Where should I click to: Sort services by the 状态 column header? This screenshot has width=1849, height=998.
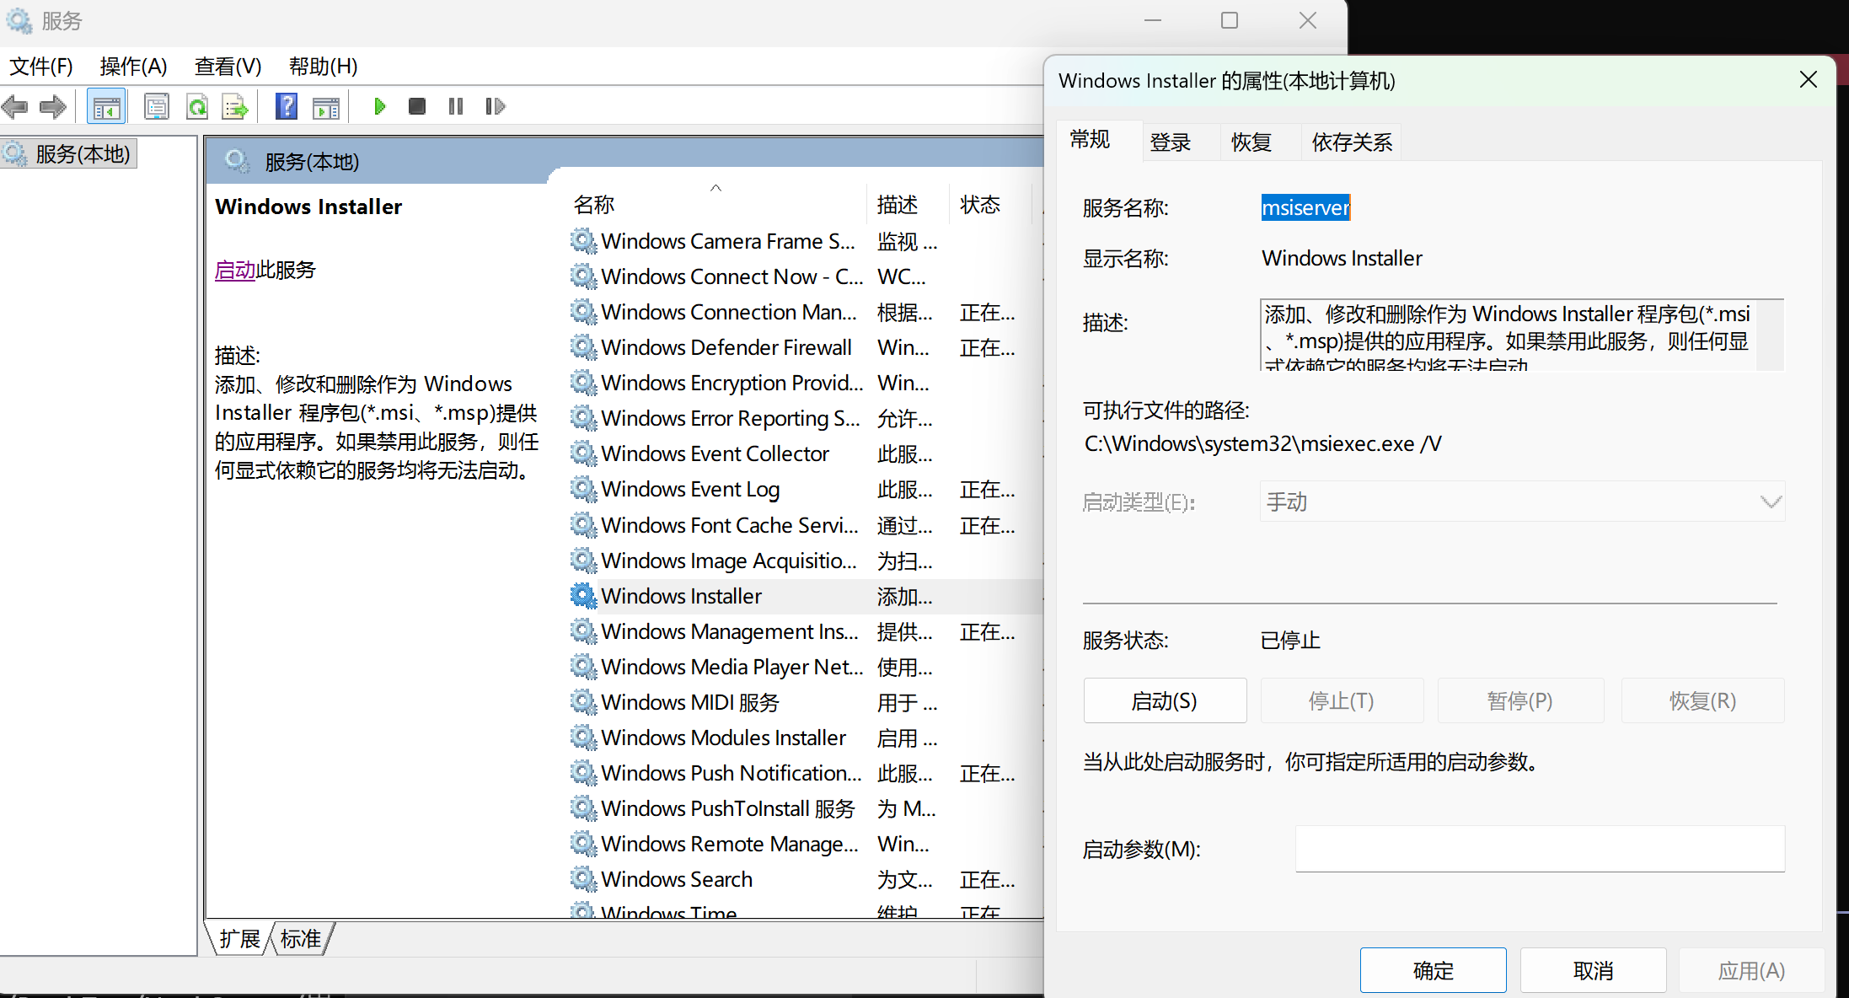[x=991, y=204]
